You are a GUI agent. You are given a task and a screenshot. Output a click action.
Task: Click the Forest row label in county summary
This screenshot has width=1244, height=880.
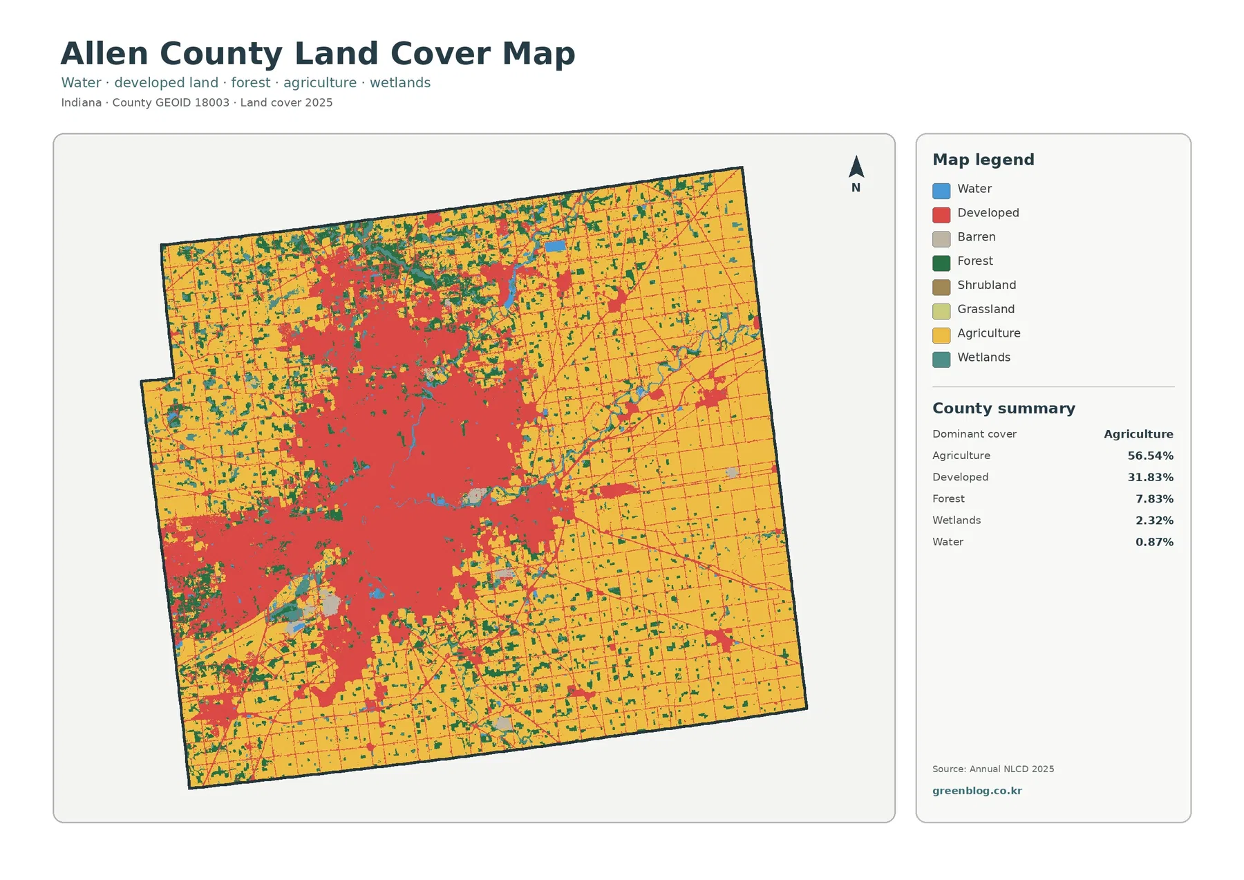[948, 498]
